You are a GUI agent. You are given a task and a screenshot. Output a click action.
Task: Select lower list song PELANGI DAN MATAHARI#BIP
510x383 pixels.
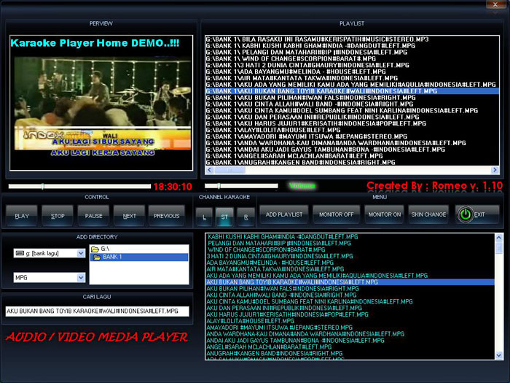(x=350, y=243)
